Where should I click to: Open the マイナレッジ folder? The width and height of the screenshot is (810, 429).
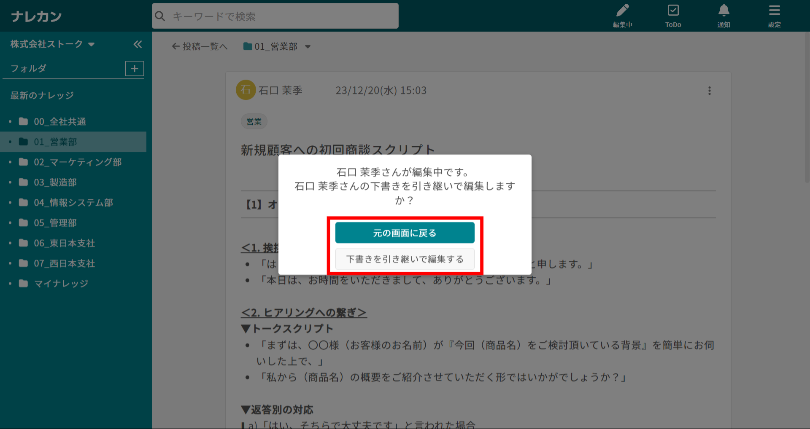(x=61, y=284)
